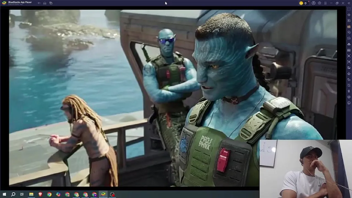Click the airplane-shaped sidebar icon
The height and width of the screenshot is (198, 352).
(349, 73)
